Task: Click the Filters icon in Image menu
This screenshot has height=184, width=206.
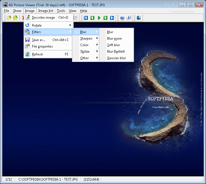Action: pos(27,32)
